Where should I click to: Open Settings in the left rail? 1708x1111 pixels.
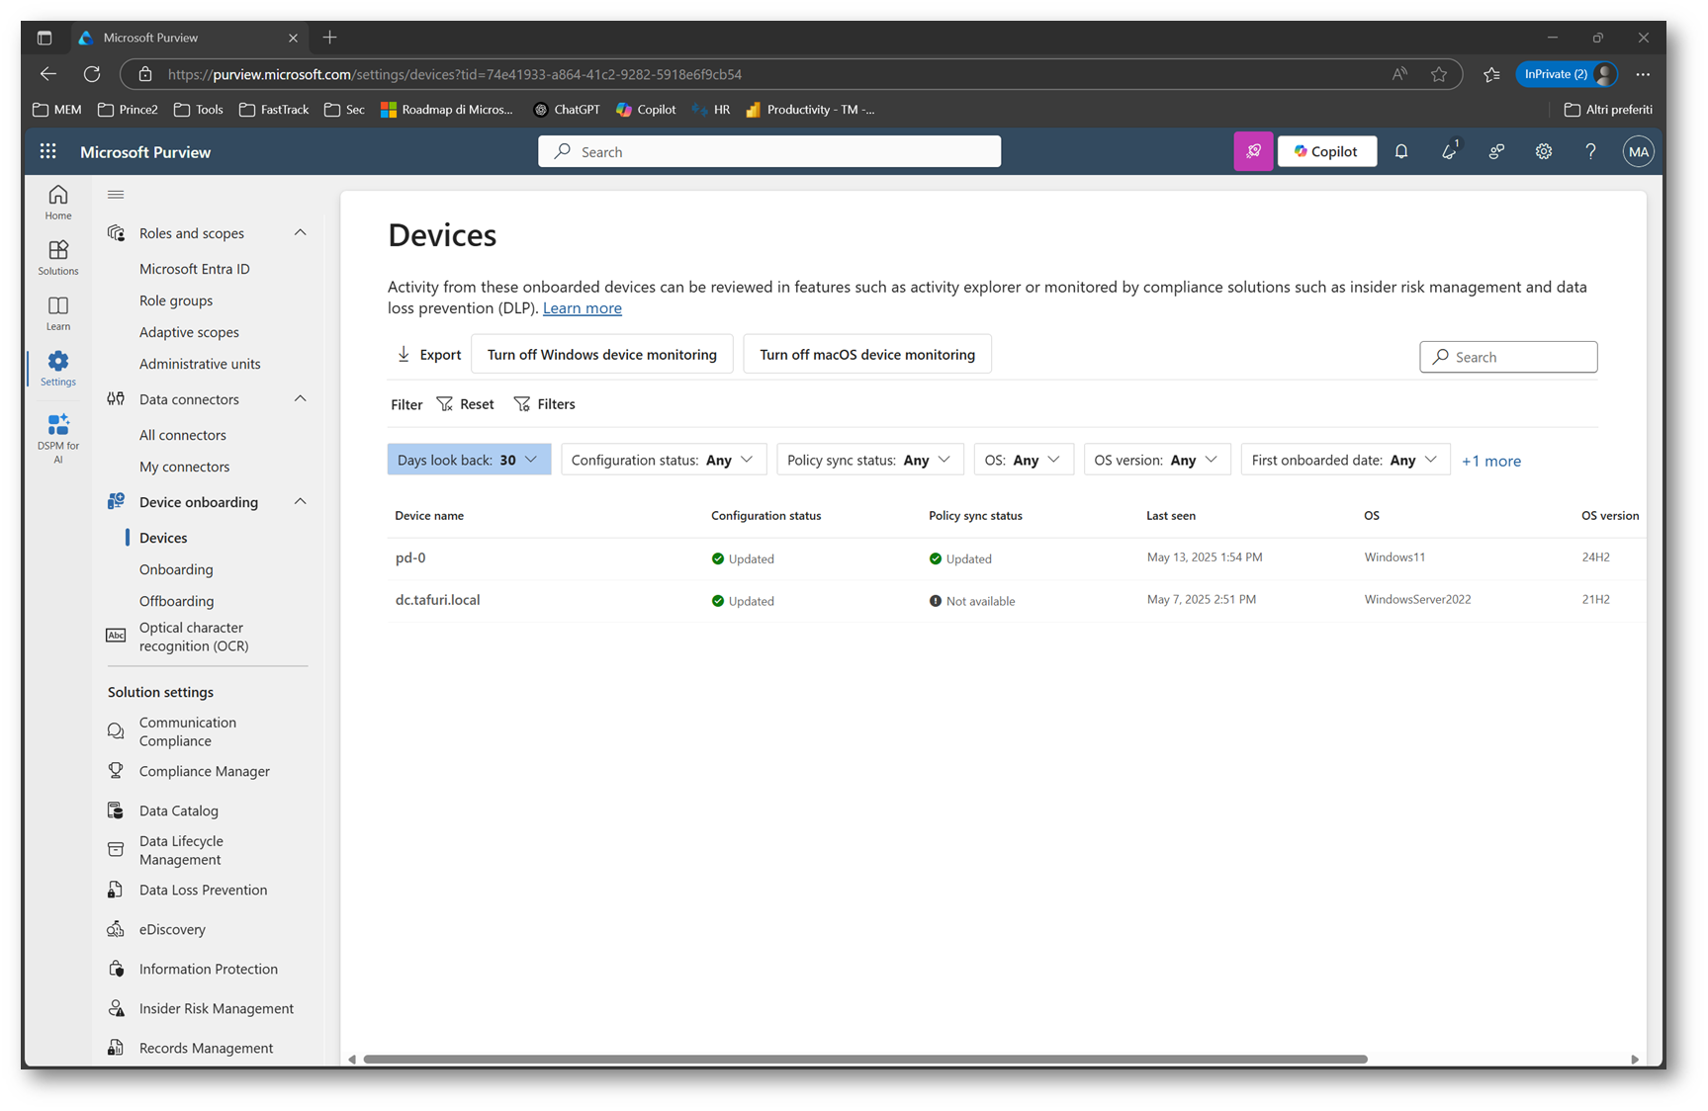[x=58, y=369]
